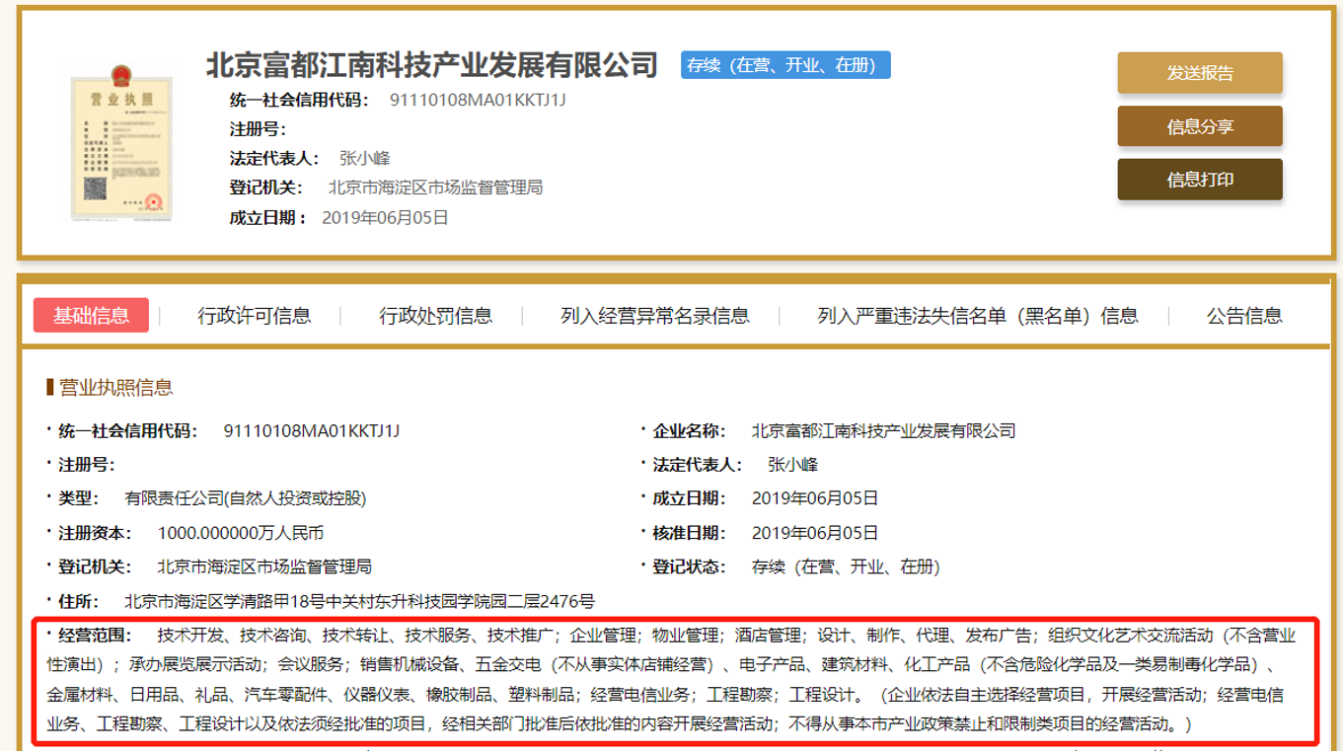Click establishment date 2019年06月05日 in header
Viewport: 1343px width, 755px height.
tap(385, 217)
